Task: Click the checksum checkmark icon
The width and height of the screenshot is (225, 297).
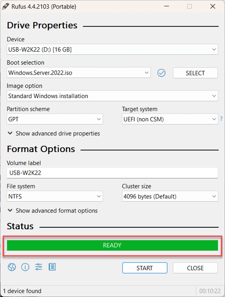Action: pyautogui.click(x=161, y=73)
